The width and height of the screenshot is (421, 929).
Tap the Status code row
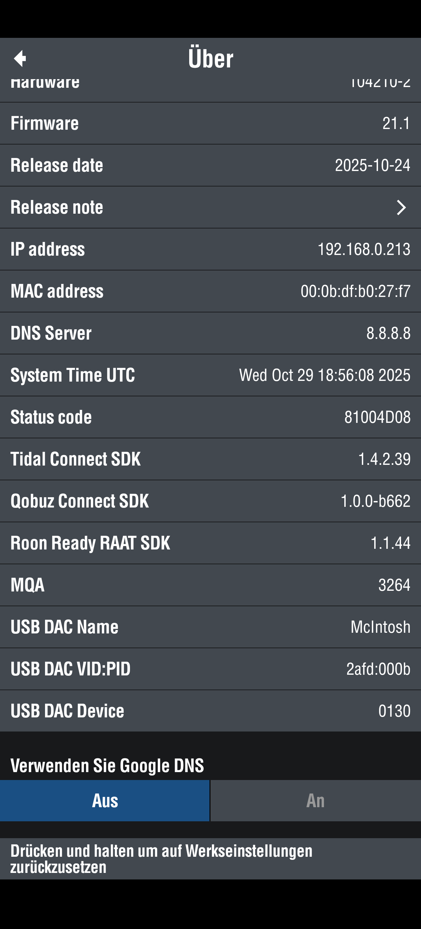pyautogui.click(x=210, y=417)
